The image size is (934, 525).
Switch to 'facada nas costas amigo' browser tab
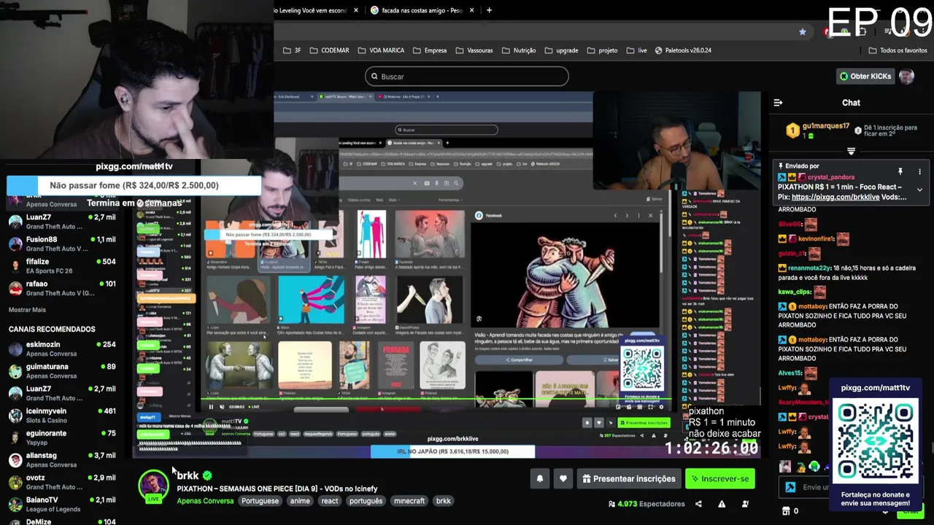click(422, 10)
